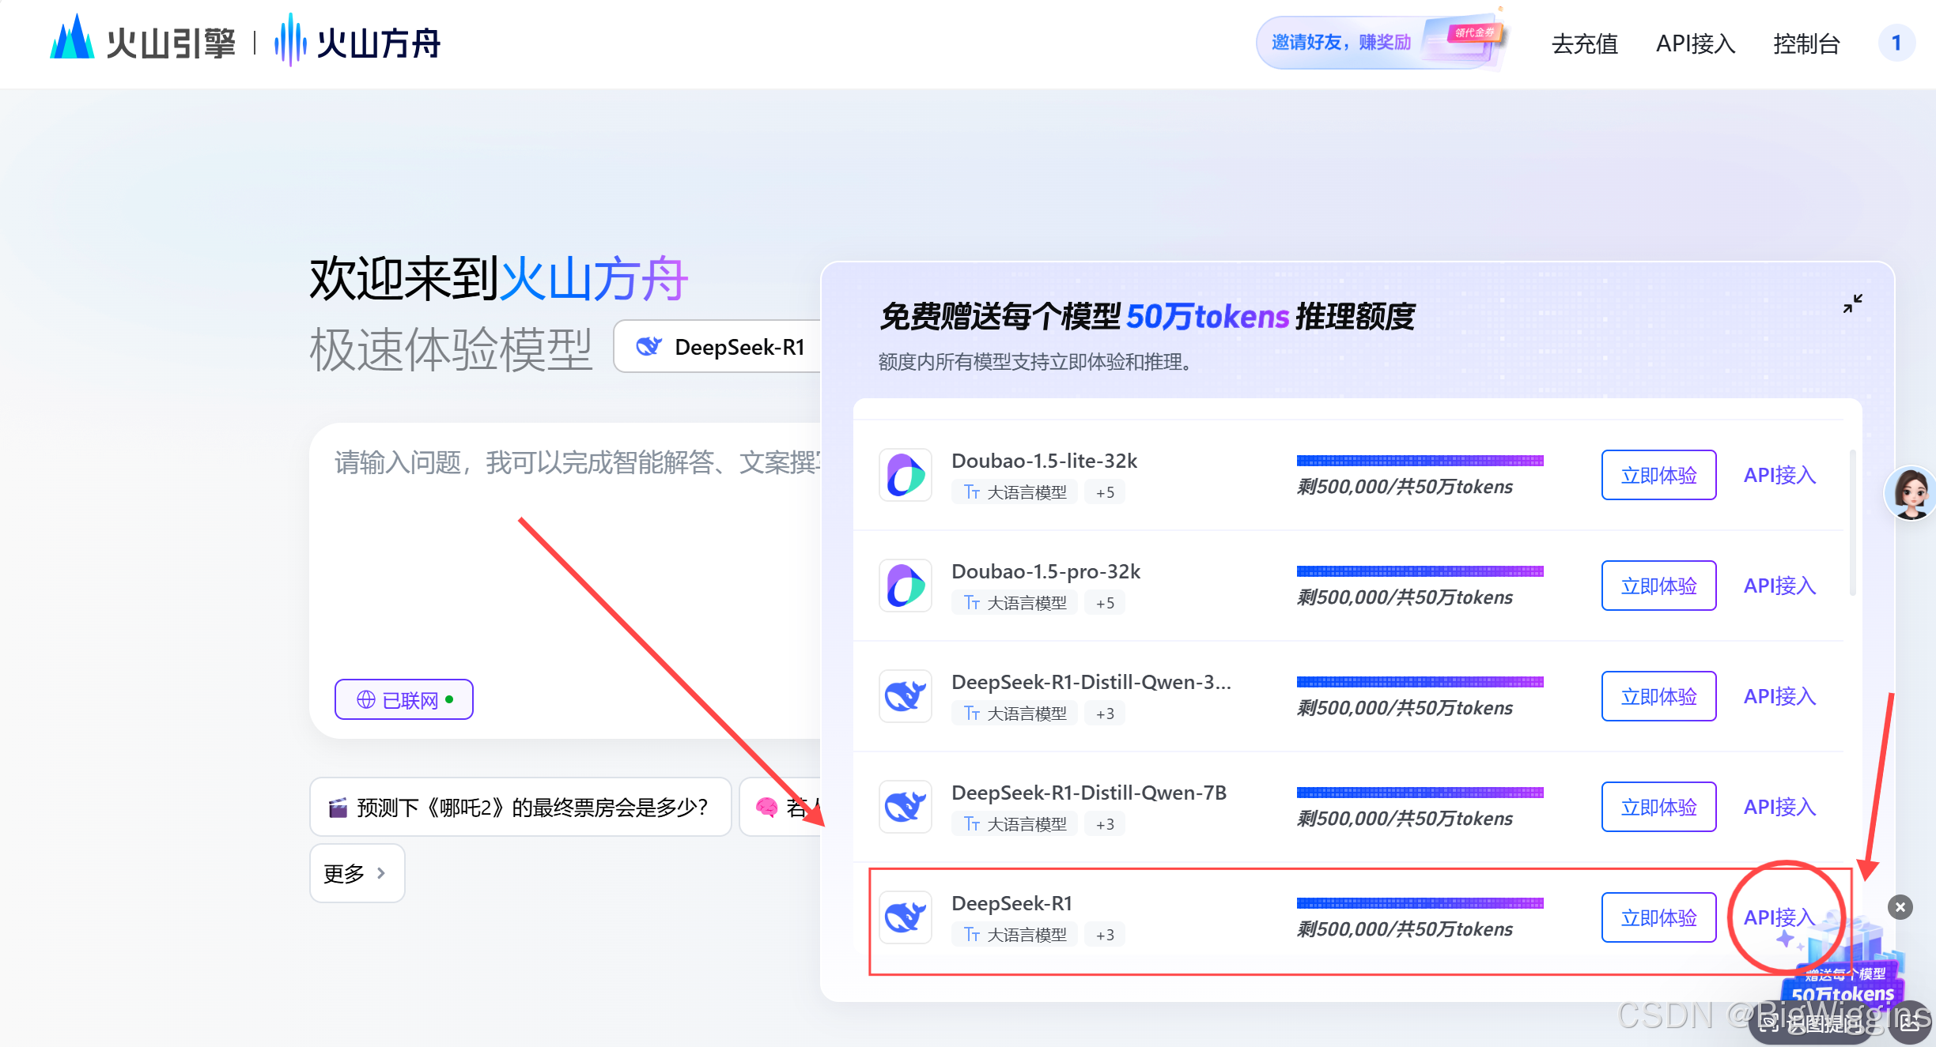Image resolution: width=1936 pixels, height=1047 pixels.
Task: Toggle the 已联网 web search switch
Action: pos(404,700)
